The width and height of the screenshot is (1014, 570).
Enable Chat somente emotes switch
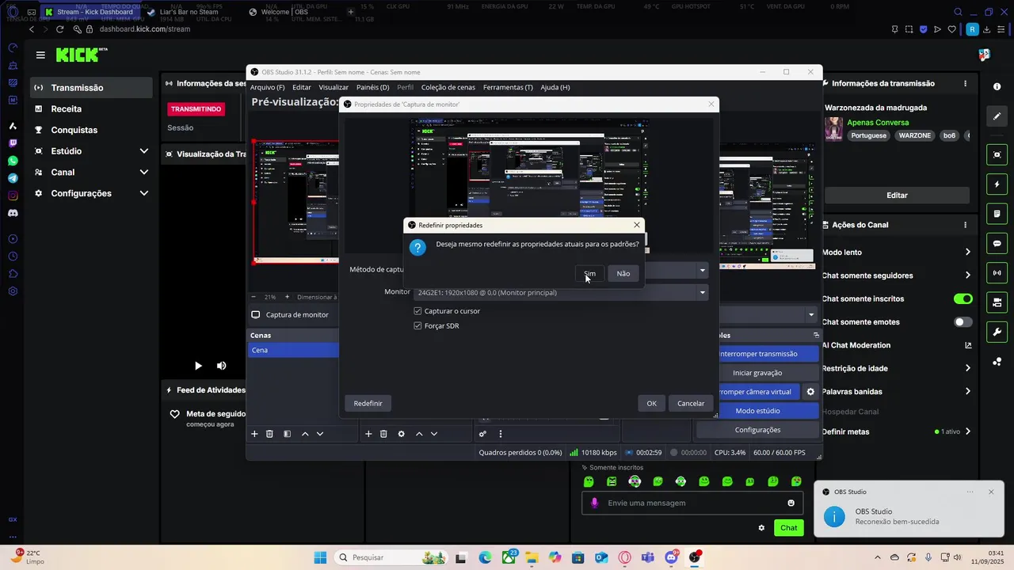(963, 322)
